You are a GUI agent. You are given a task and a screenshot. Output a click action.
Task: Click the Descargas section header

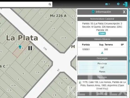102,58
